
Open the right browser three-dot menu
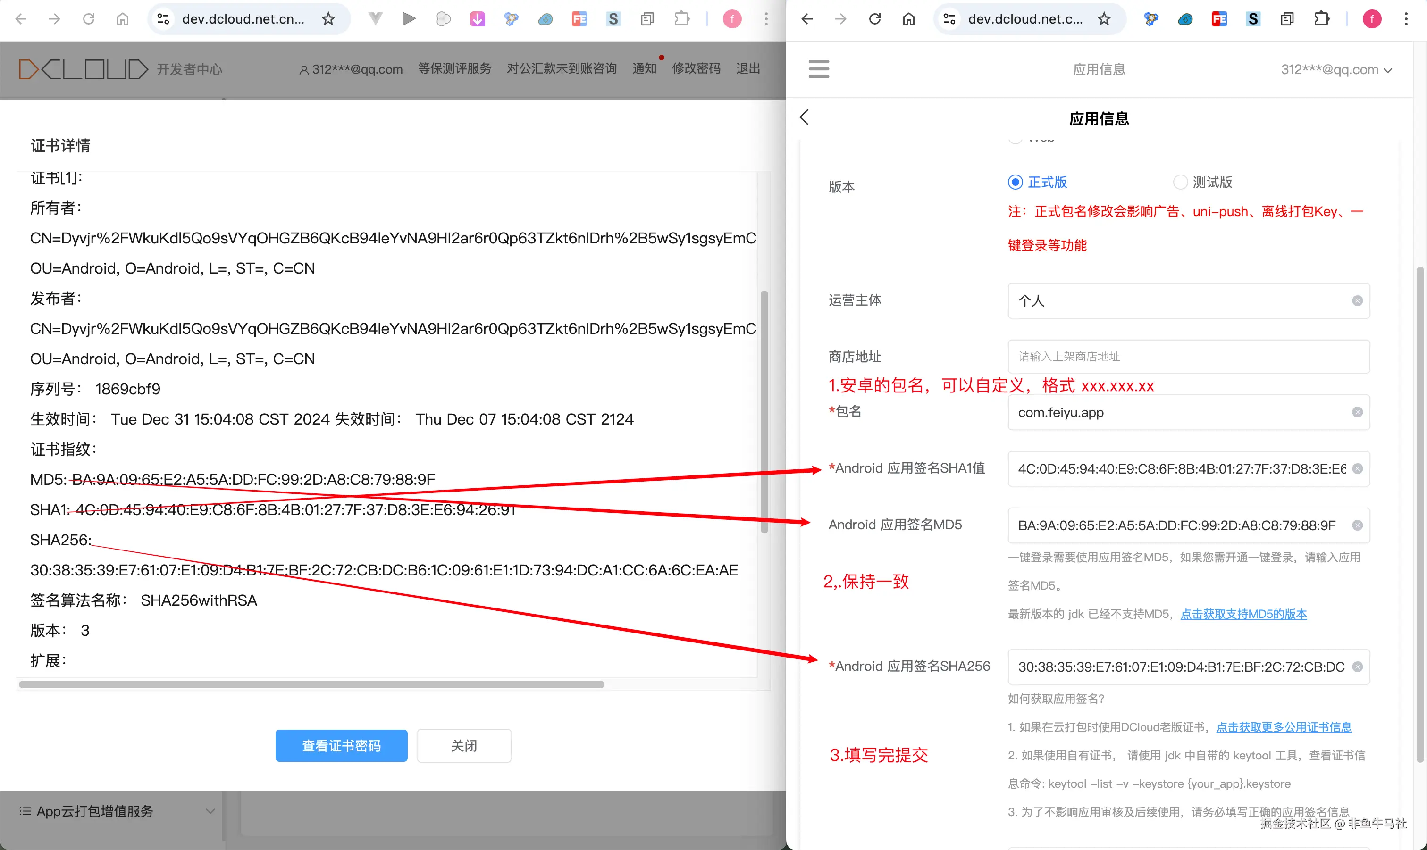(x=1406, y=19)
